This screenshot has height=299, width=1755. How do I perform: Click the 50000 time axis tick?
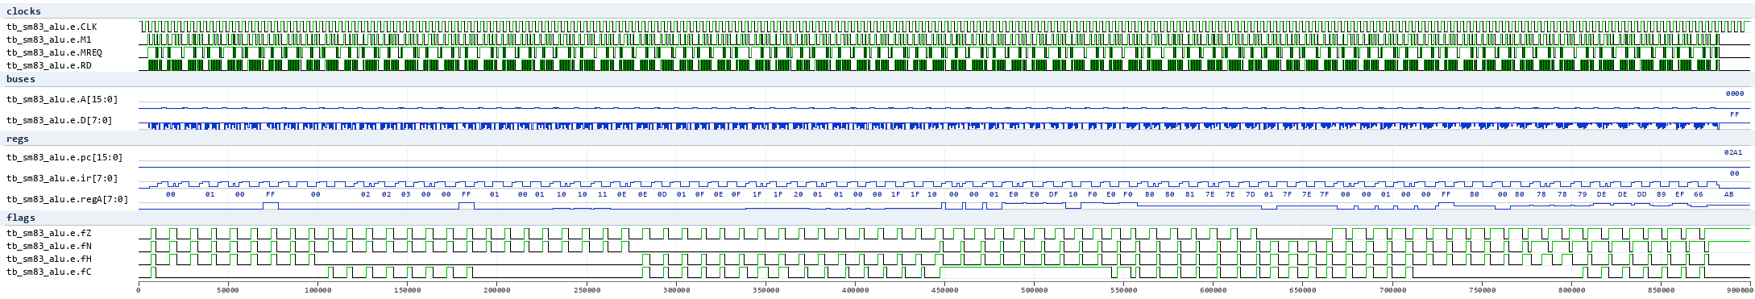coord(228,290)
